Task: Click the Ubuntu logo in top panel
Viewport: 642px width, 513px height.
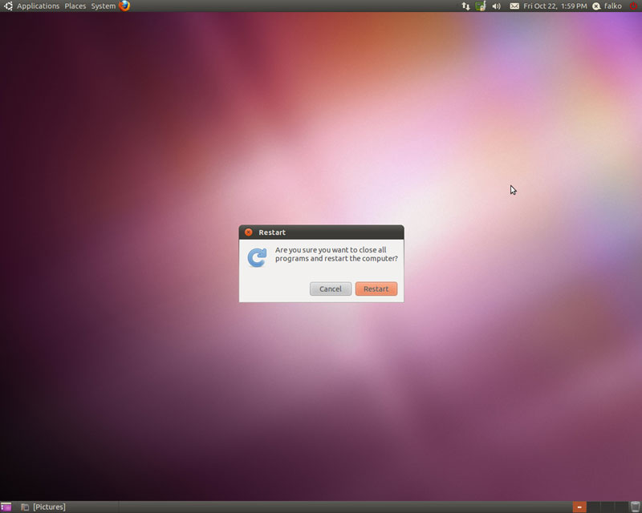Action: (x=8, y=6)
